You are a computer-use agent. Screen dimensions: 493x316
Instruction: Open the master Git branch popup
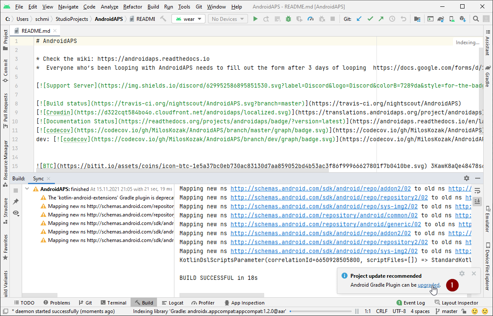(446, 311)
